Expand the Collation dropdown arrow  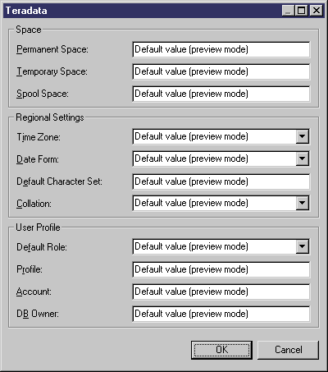coord(302,203)
